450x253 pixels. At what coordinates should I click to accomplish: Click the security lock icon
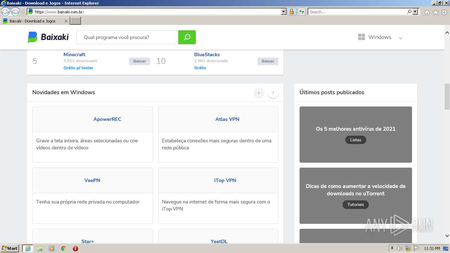(x=291, y=12)
